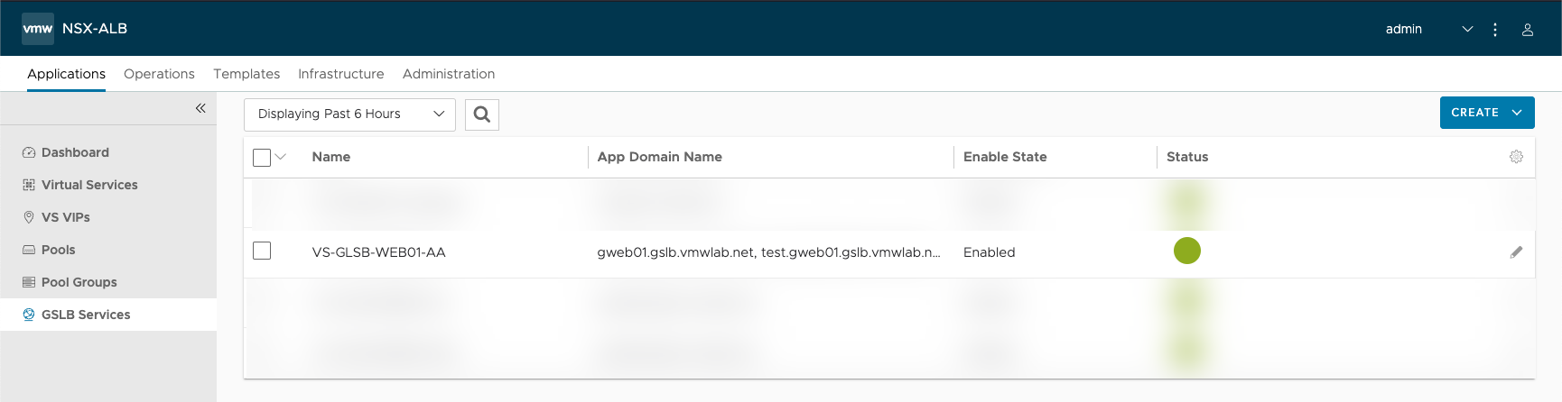Collapse the sidebar with double-chevron icon

200,108
